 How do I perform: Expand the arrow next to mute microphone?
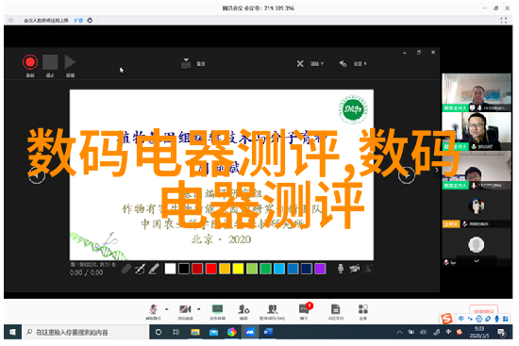tap(166, 309)
